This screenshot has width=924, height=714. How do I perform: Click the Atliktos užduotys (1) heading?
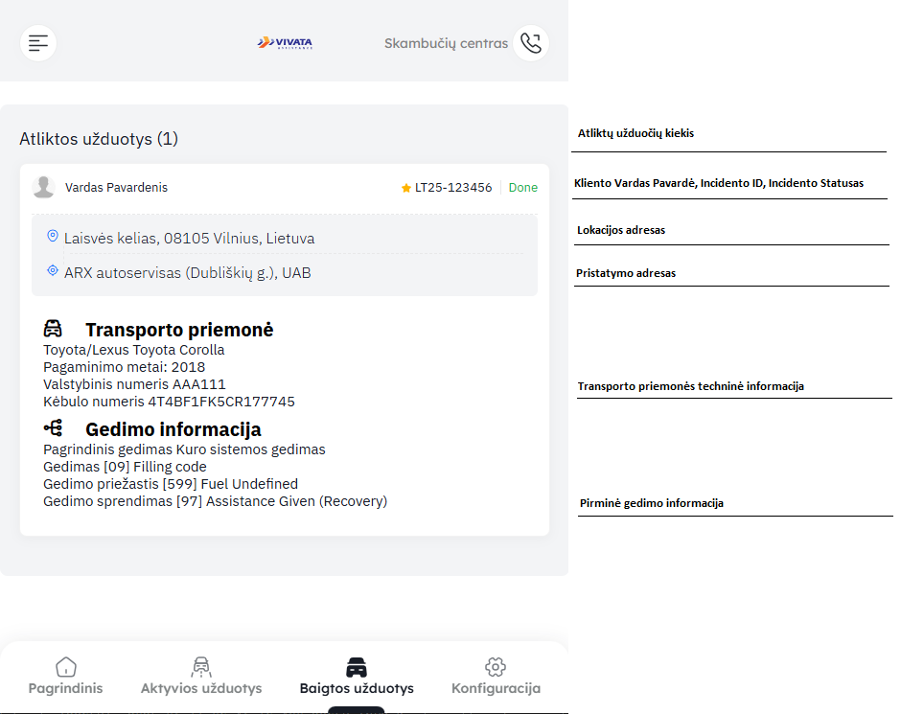(99, 139)
